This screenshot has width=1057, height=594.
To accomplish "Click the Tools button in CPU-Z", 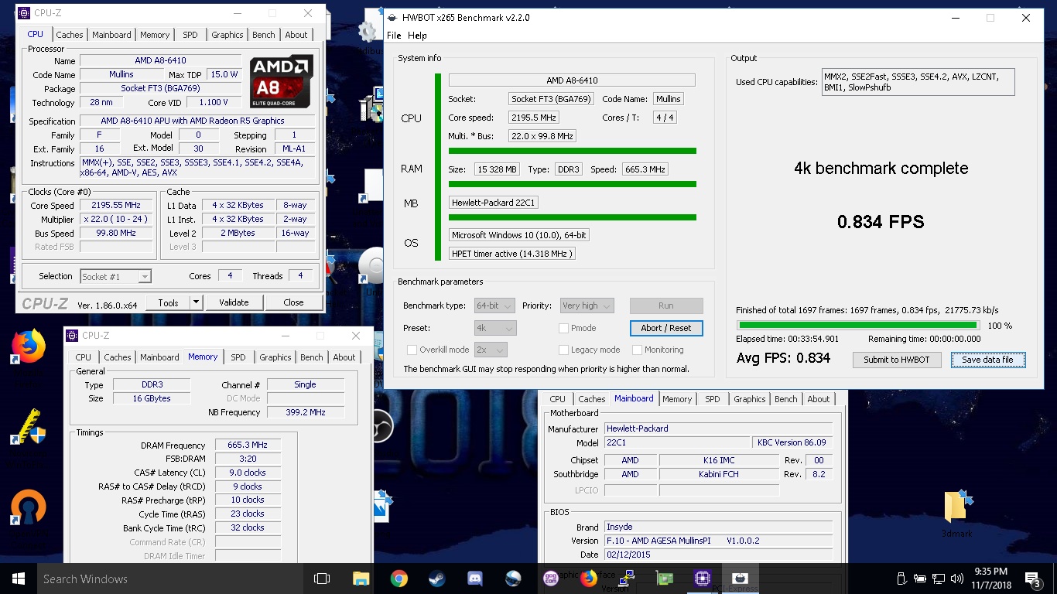I will (168, 303).
